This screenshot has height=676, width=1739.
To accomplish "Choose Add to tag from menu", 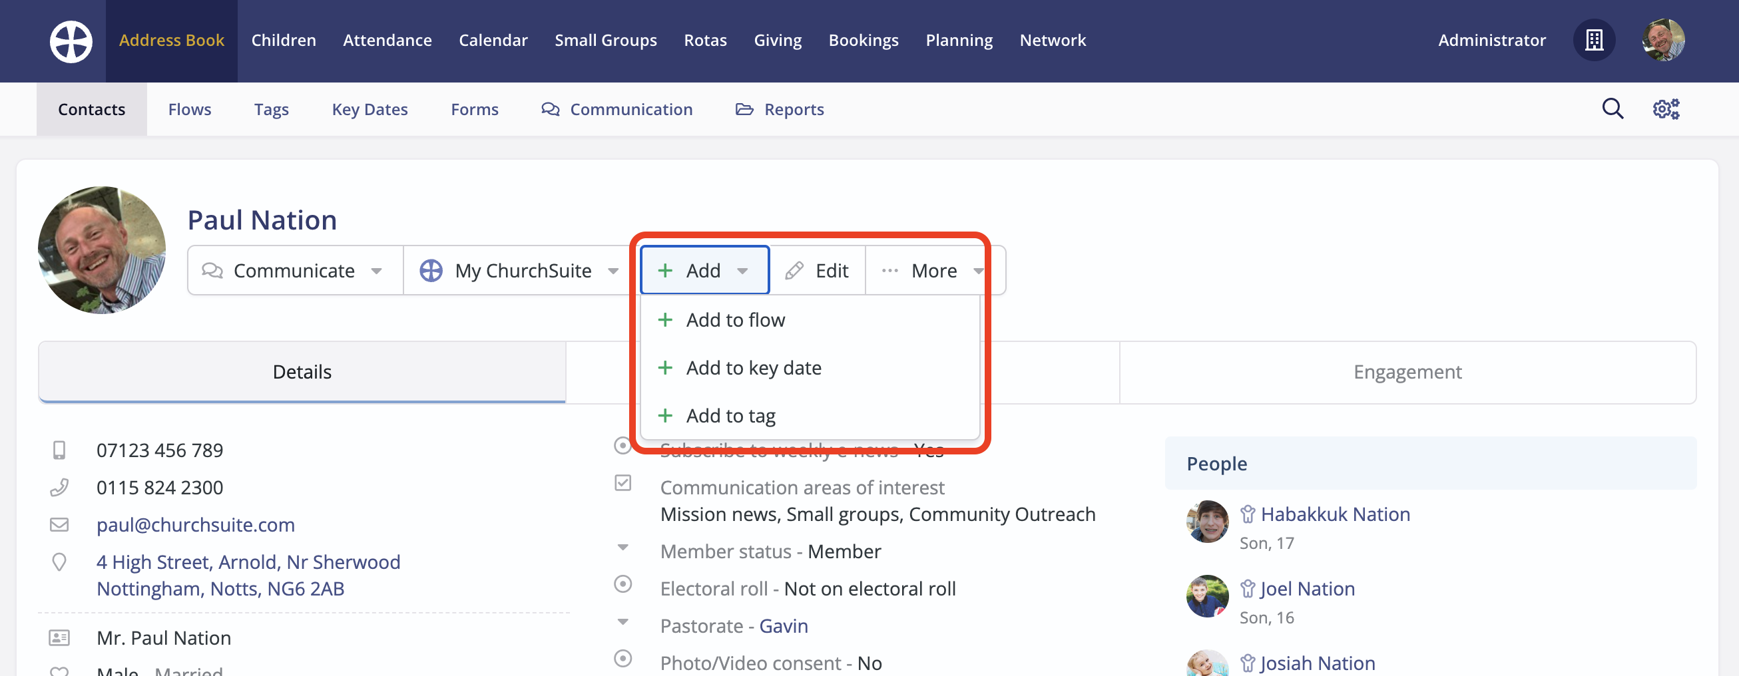I will coord(730,416).
